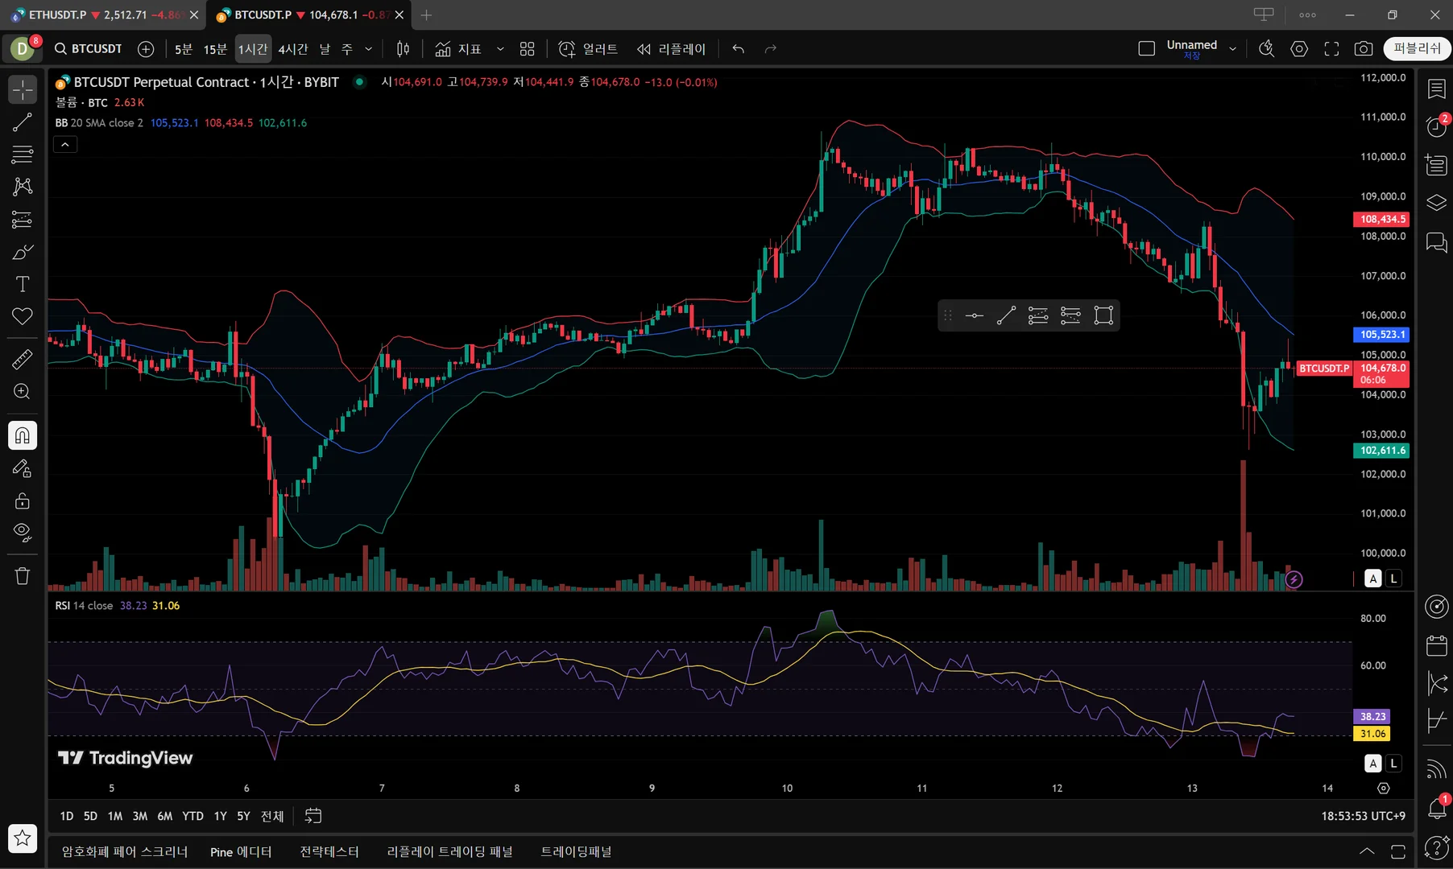
Task: Select the 전체 all date range
Action: 272,816
